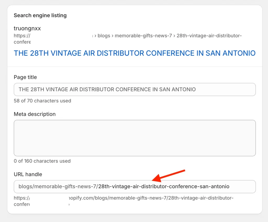The width and height of the screenshot is (268, 222).
Task: Click the '58 of 70 characters used' counter
Action: click(x=42, y=101)
